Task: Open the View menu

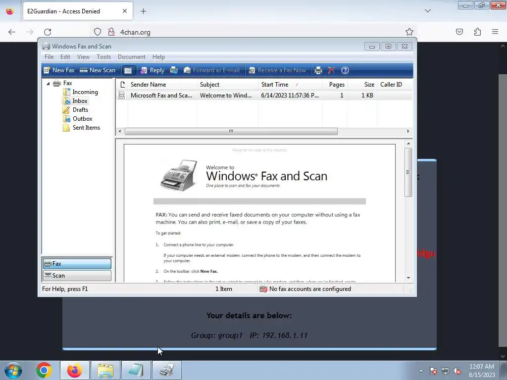Action: click(x=83, y=57)
